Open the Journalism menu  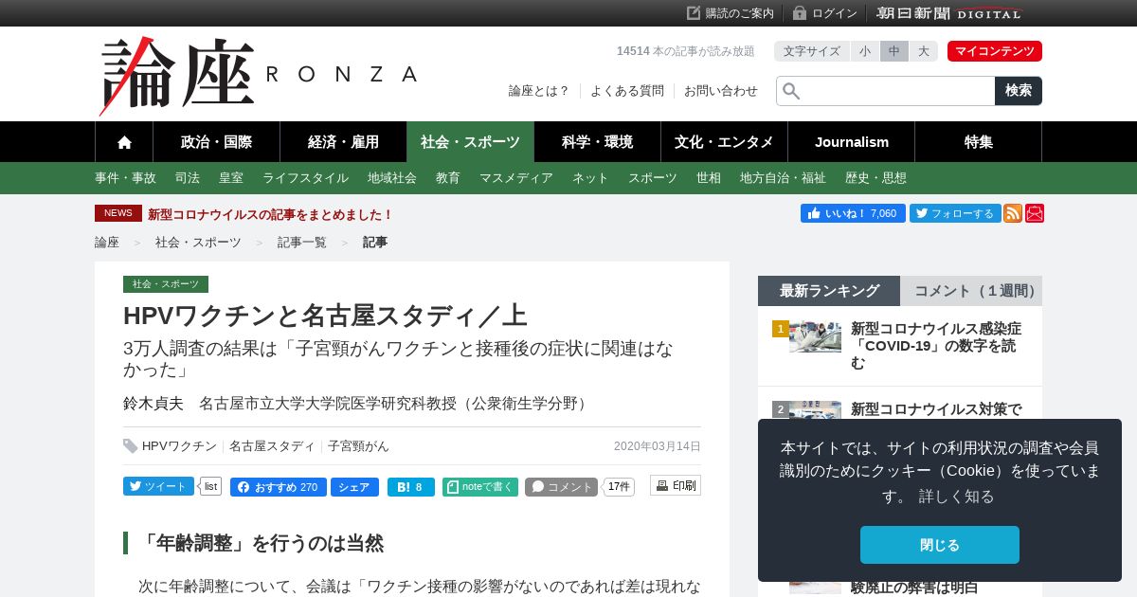pos(852,142)
